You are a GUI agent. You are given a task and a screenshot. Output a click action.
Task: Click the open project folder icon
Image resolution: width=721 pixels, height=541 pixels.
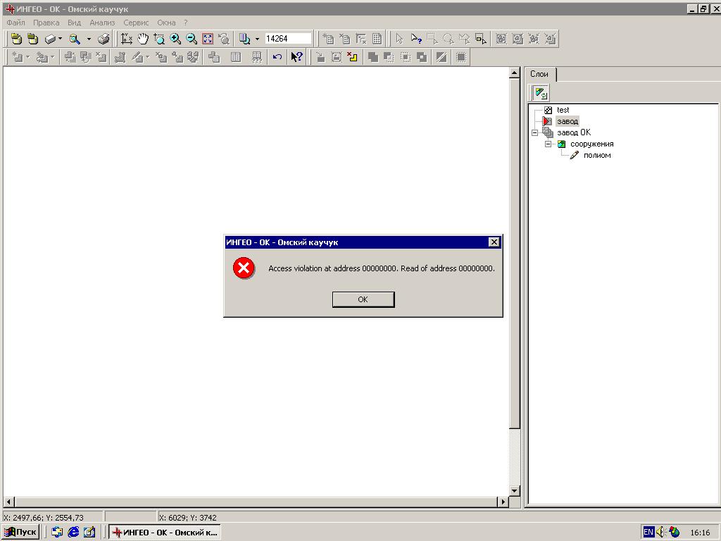pyautogui.click(x=17, y=39)
